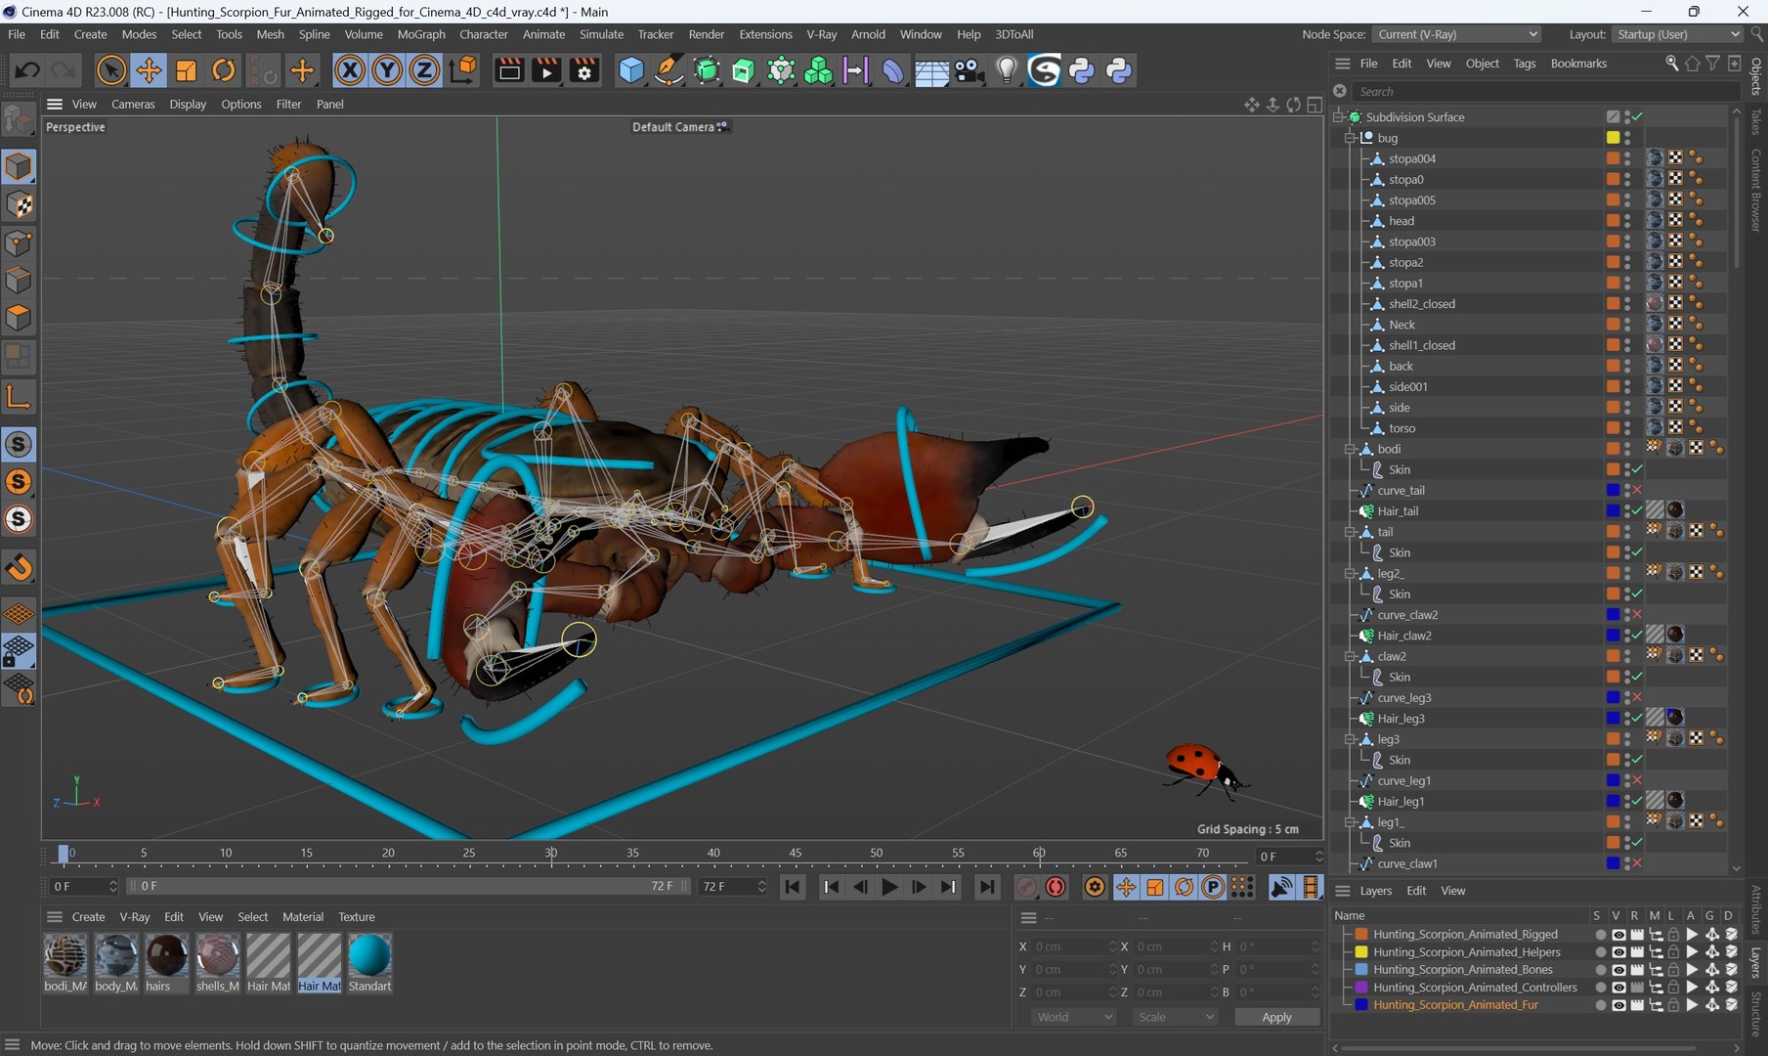Select the Scale tool in top toolbar
Screen dimensions: 1768x1056
point(186,70)
